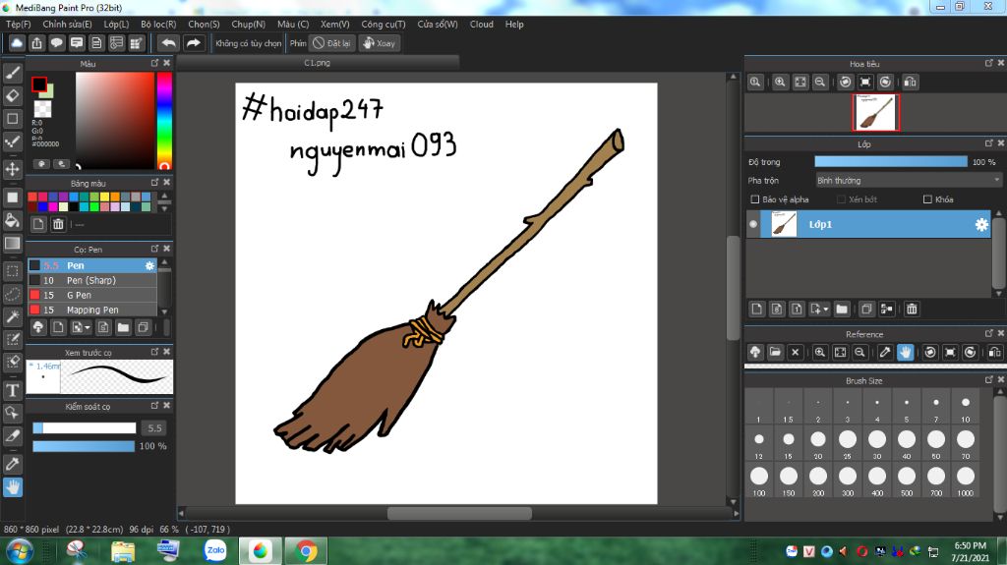Open Pen brush settings gear
The image size is (1007, 565).
pyautogui.click(x=149, y=265)
